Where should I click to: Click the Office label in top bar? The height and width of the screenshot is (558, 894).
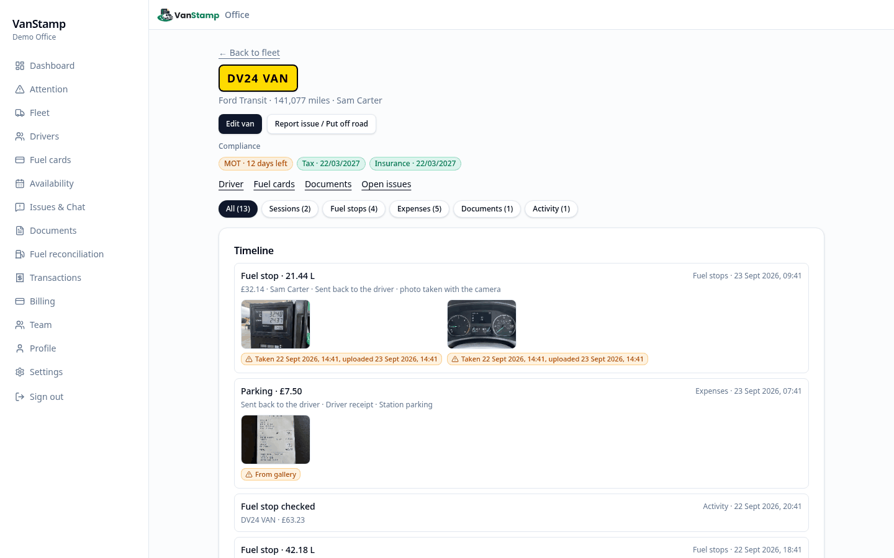coord(237,15)
